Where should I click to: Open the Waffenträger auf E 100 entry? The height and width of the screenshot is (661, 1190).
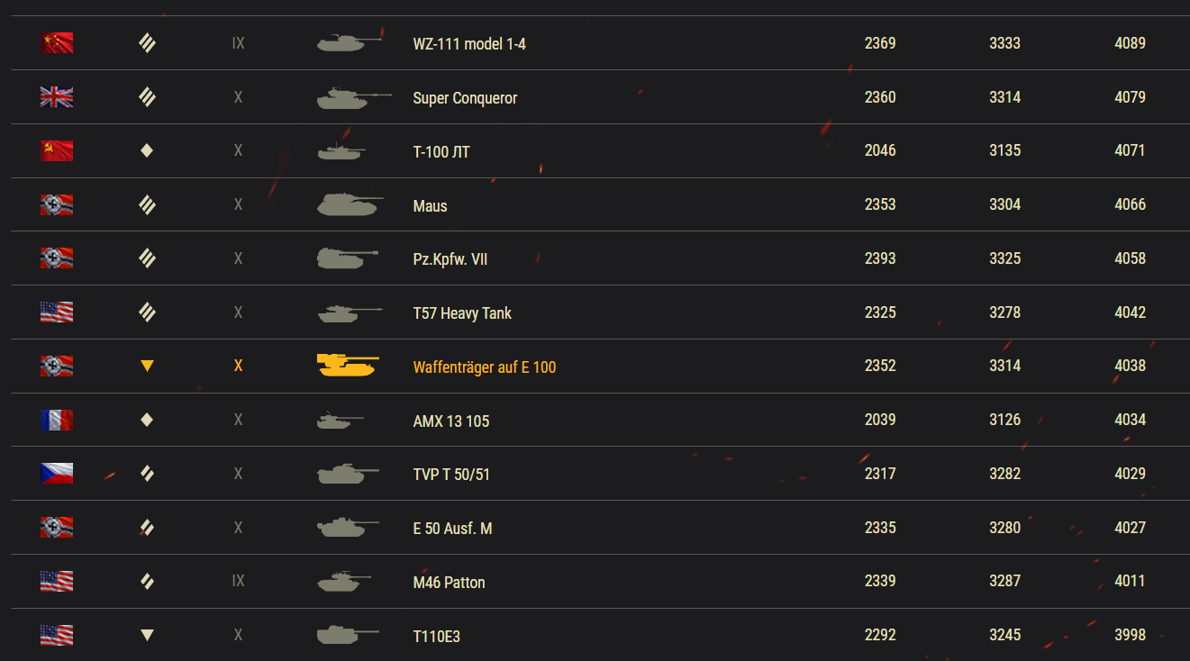[484, 367]
